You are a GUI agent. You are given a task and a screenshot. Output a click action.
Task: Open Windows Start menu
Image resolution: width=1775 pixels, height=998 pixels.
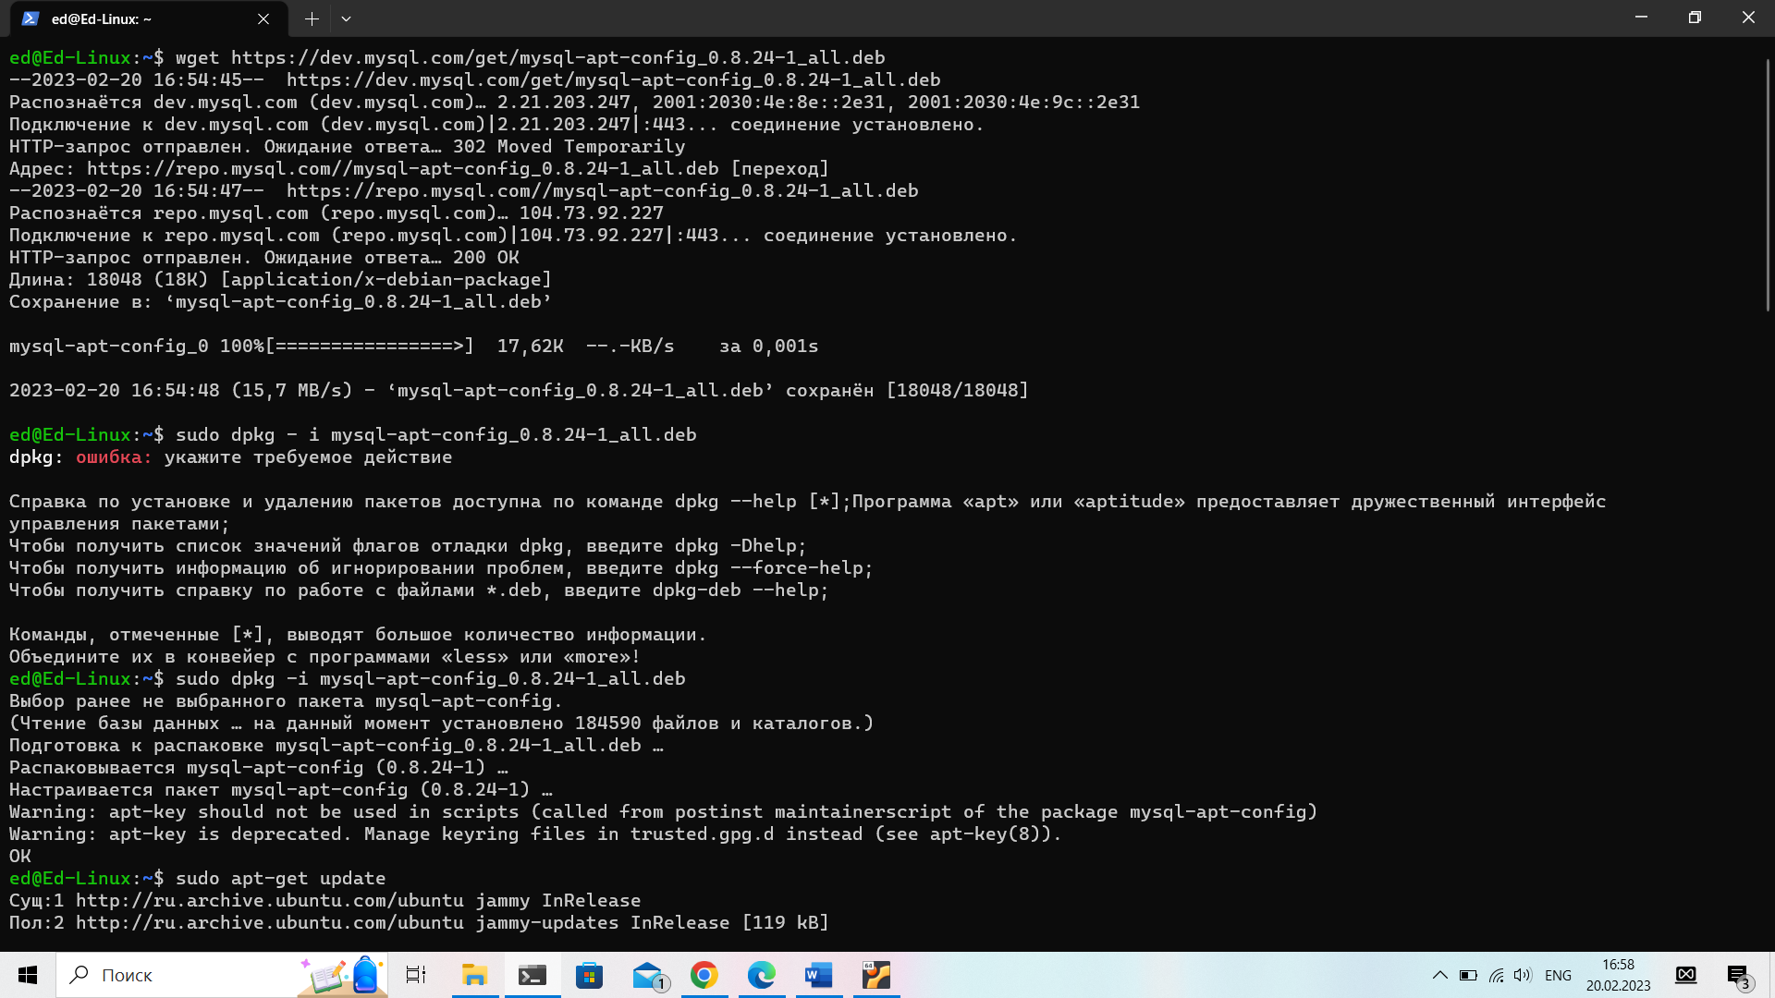pos(28,975)
